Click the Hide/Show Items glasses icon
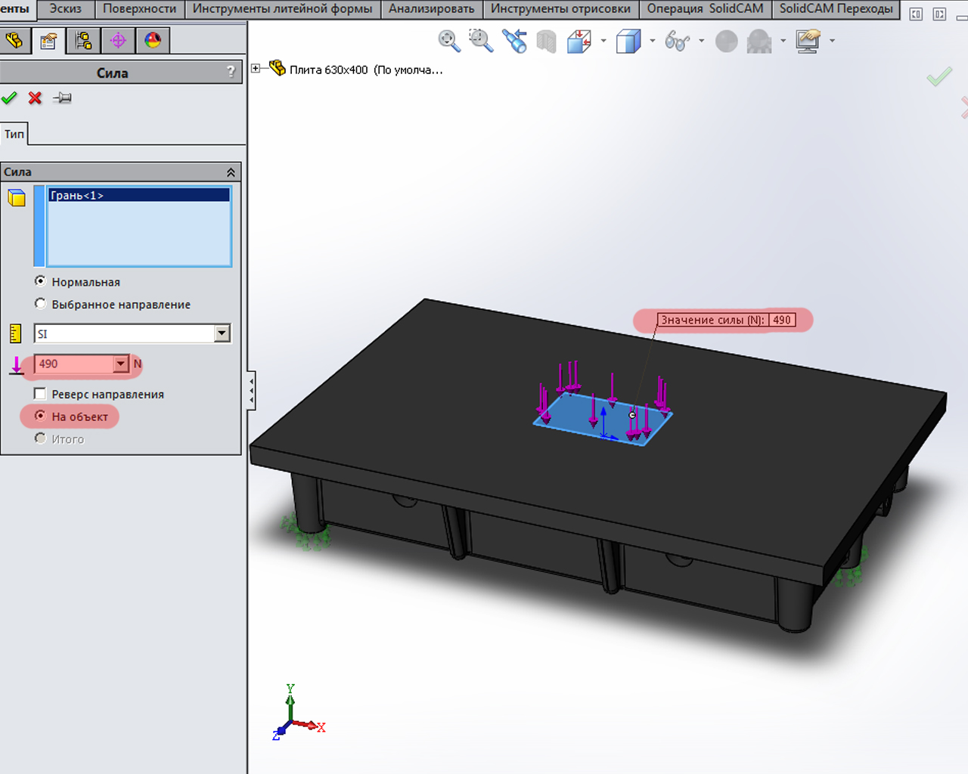 677,41
